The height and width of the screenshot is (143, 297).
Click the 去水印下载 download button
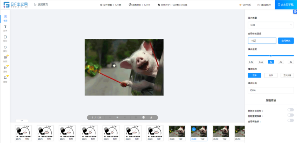click(x=286, y=5)
